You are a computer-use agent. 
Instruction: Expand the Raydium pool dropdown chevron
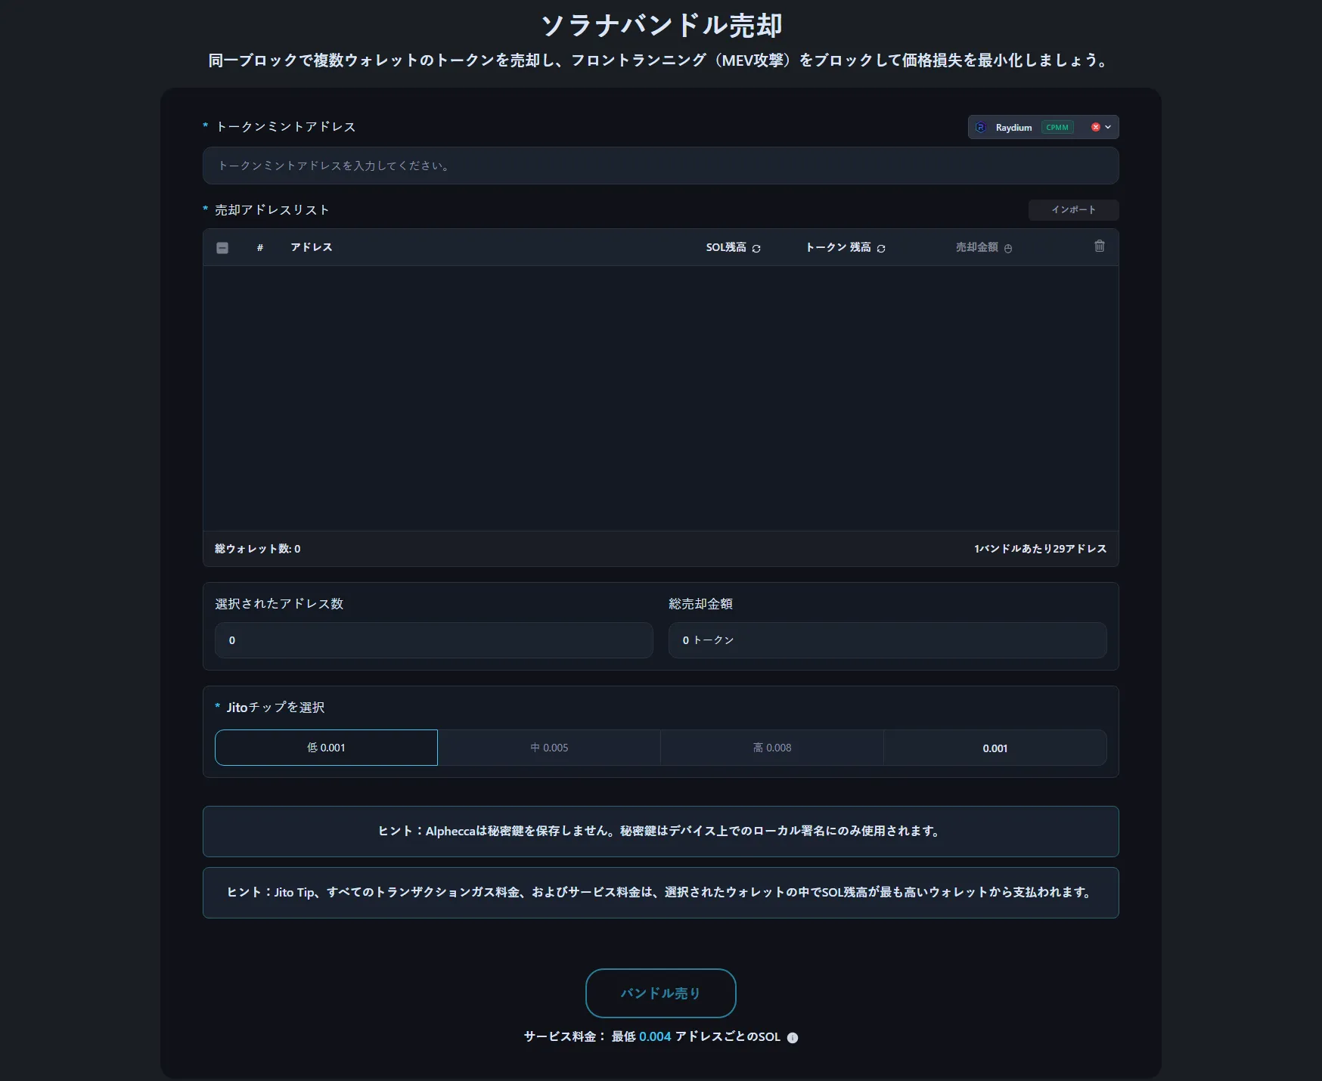1108,128
